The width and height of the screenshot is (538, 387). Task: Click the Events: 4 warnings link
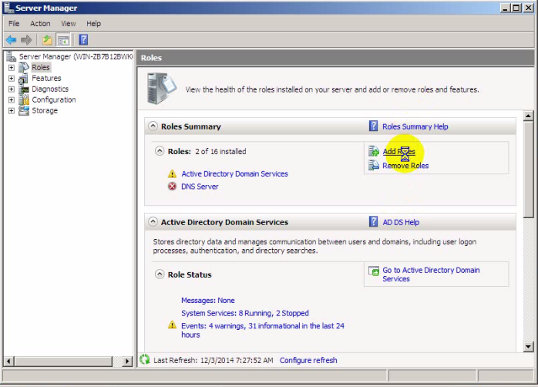click(x=263, y=330)
